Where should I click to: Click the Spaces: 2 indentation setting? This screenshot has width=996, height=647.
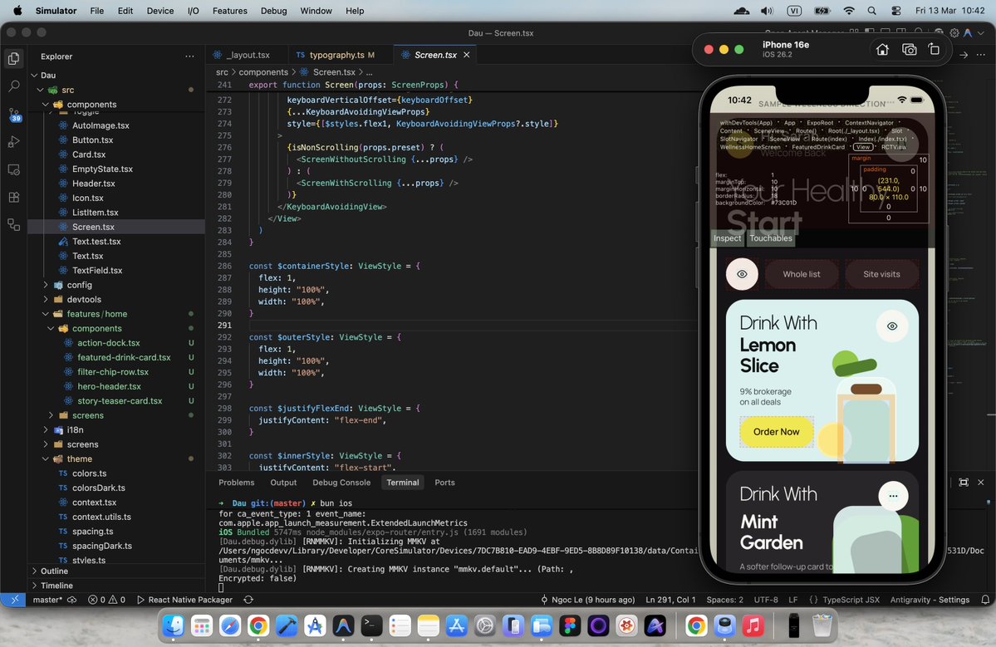pos(724,600)
